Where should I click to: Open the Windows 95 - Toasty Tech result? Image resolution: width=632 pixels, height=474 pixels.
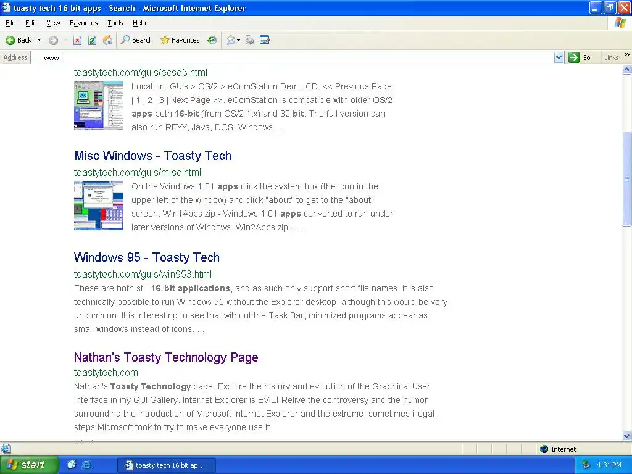click(147, 257)
